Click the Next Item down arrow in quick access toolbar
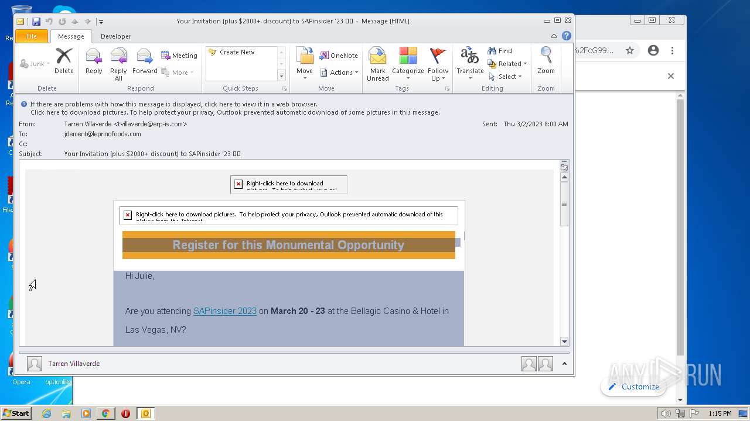750x421 pixels. (87, 22)
